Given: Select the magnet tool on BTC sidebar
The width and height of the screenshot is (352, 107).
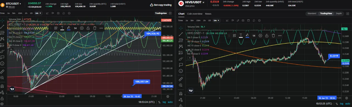Looking at the screenshot, I should (2, 86).
